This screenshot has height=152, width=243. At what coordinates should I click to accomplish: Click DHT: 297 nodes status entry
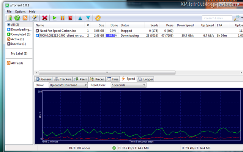(79, 148)
